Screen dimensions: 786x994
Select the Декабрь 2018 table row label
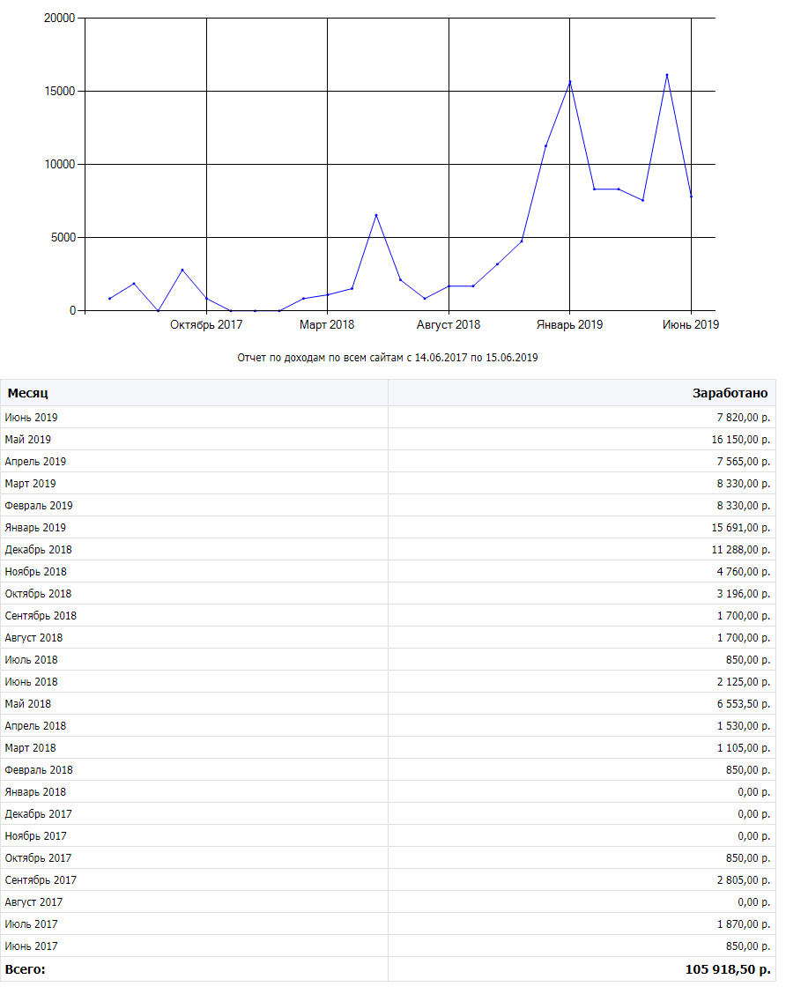tap(38, 550)
